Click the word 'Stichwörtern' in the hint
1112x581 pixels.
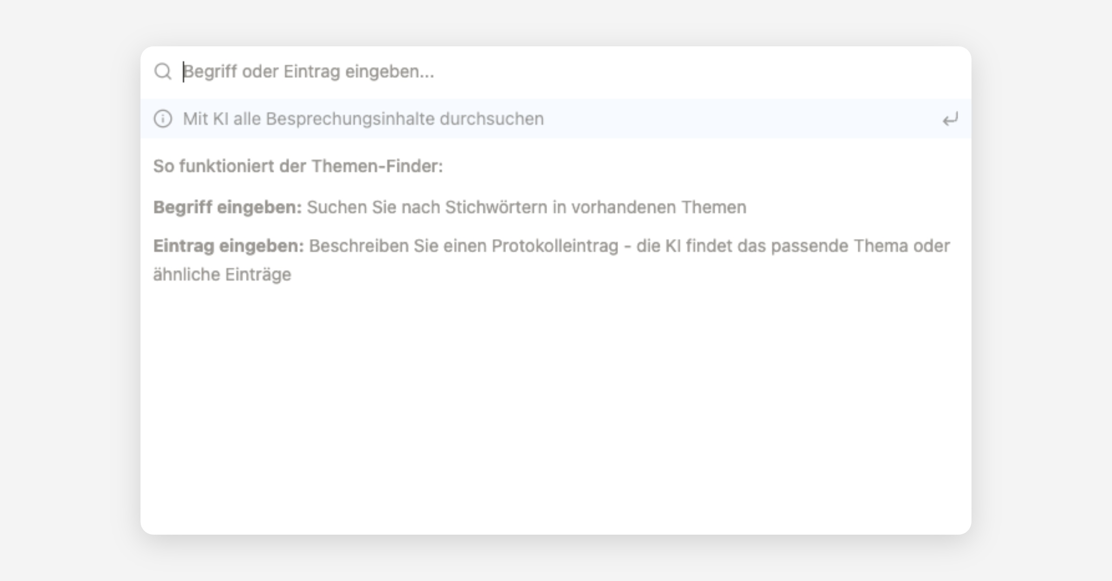point(496,207)
